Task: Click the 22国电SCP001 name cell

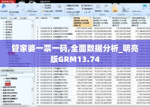Action: tap(59, 77)
